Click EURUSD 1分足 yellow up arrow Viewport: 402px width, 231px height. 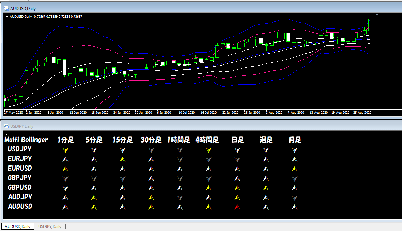point(65,169)
